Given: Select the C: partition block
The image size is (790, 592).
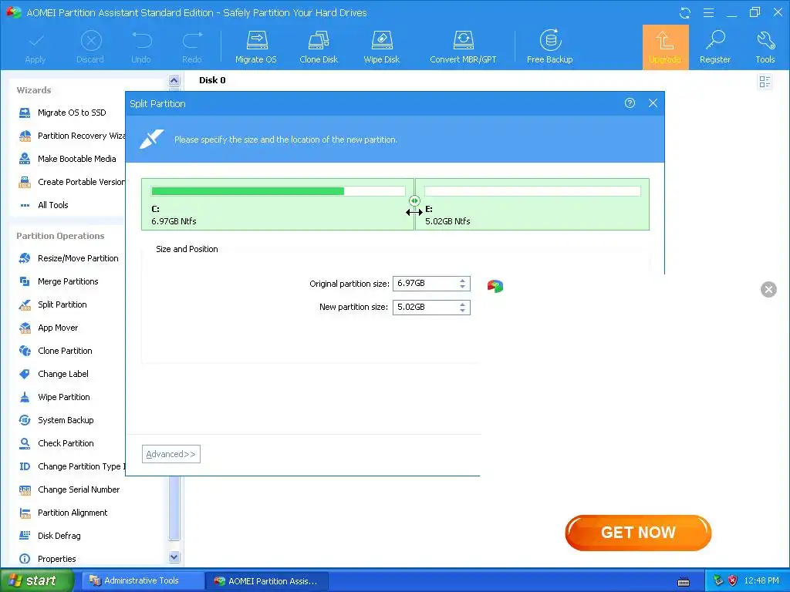Looking at the screenshot, I should pos(278,204).
